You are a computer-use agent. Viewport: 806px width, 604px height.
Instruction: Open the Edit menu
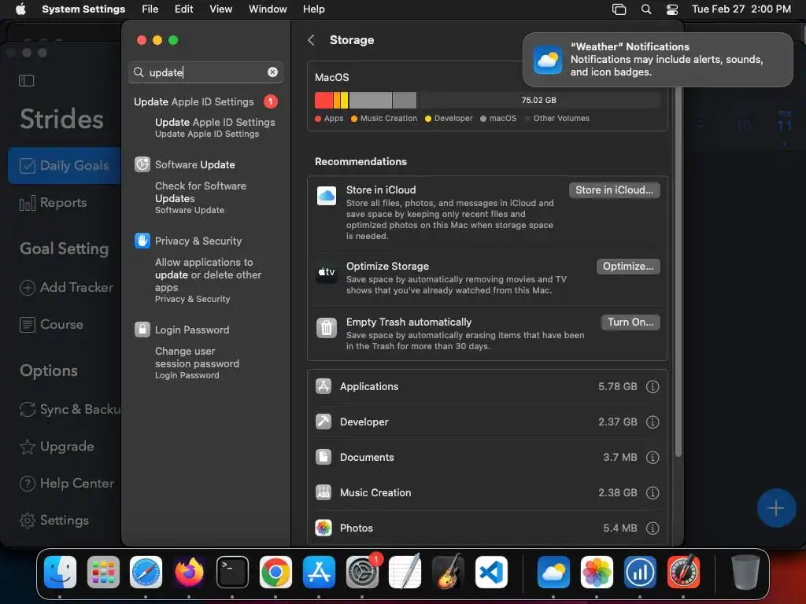183,9
